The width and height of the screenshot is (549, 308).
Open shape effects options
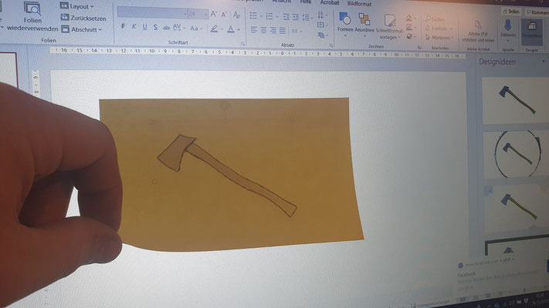[410, 36]
